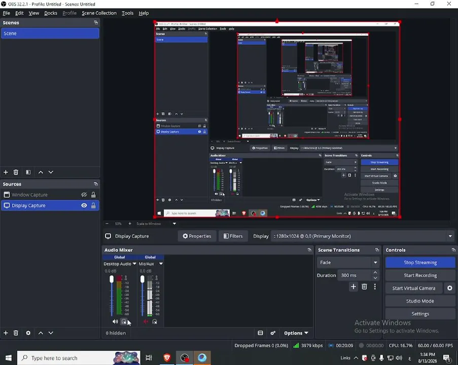Toggle Mic/Aux monitoring headphone icon
This screenshot has width=458, height=365.
pyautogui.click(x=155, y=321)
